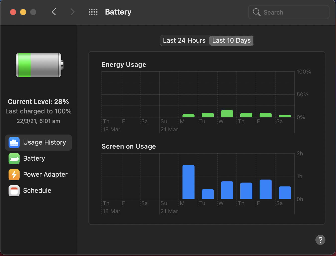Screen dimensions: 336x256
Task: Open Battery settings in the sidebar
Action: pos(38,159)
